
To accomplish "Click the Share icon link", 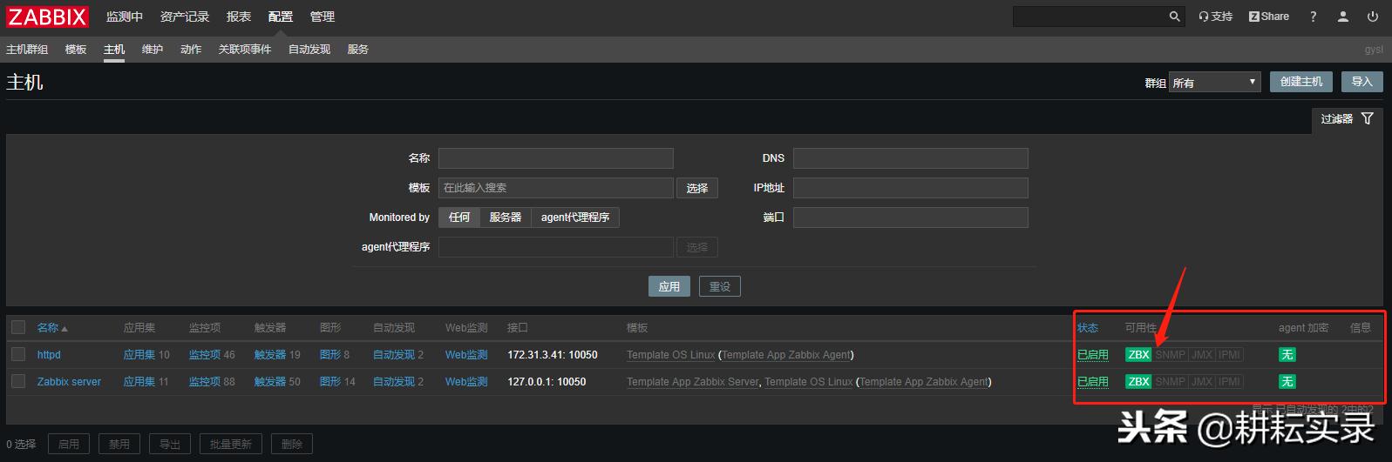I will point(1268,17).
